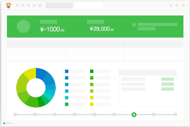Image resolution: width=190 pixels, height=127 pixels.
Task: Click the ¥29,000.00 amount in banner
Action: coord(102,29)
